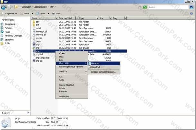Click the folder icon in the address bar
Screen dimensions: 196x130
coord(16,7)
